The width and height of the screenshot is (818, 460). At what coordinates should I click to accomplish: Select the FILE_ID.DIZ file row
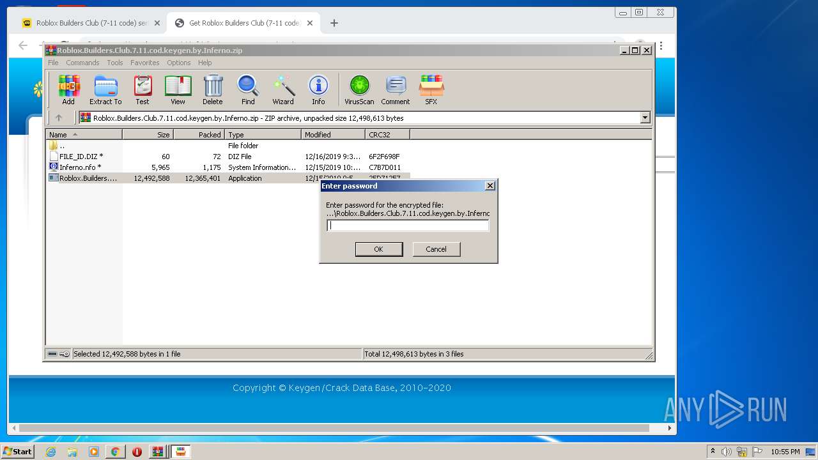click(x=228, y=157)
